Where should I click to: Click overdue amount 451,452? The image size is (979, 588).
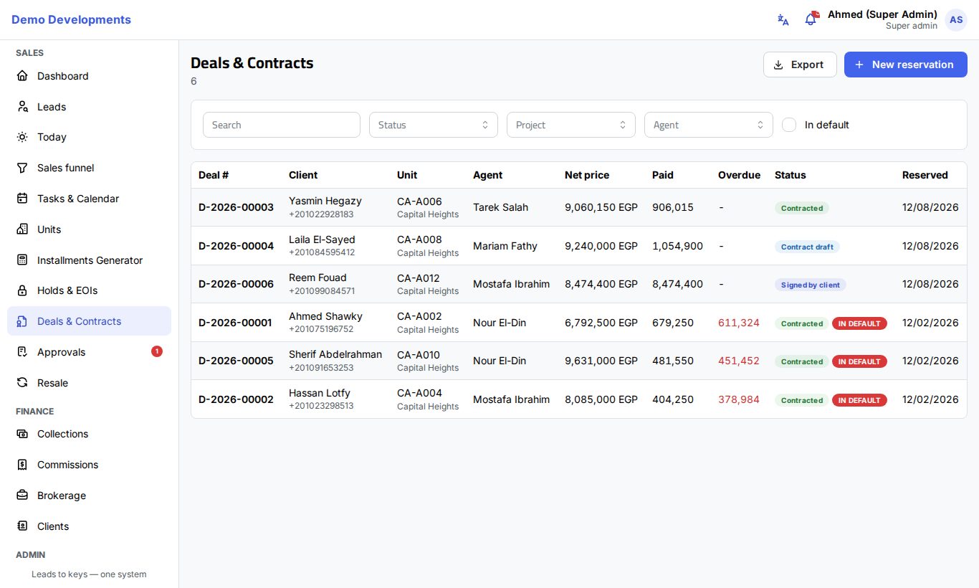pyautogui.click(x=739, y=361)
